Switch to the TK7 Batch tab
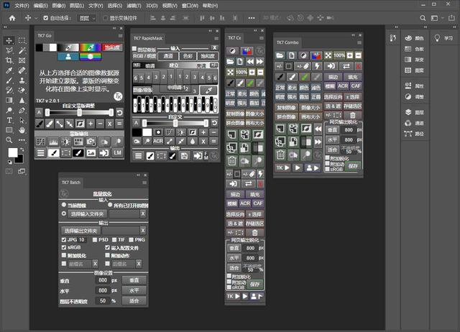 point(70,183)
